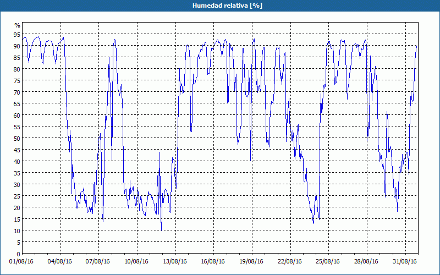Click the y-axis value 35

coord(17,173)
